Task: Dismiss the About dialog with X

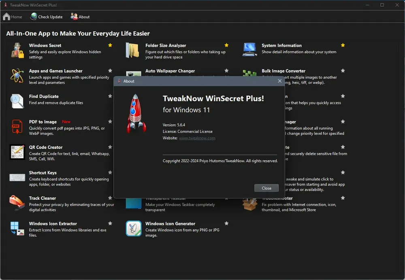Action: pos(279,81)
